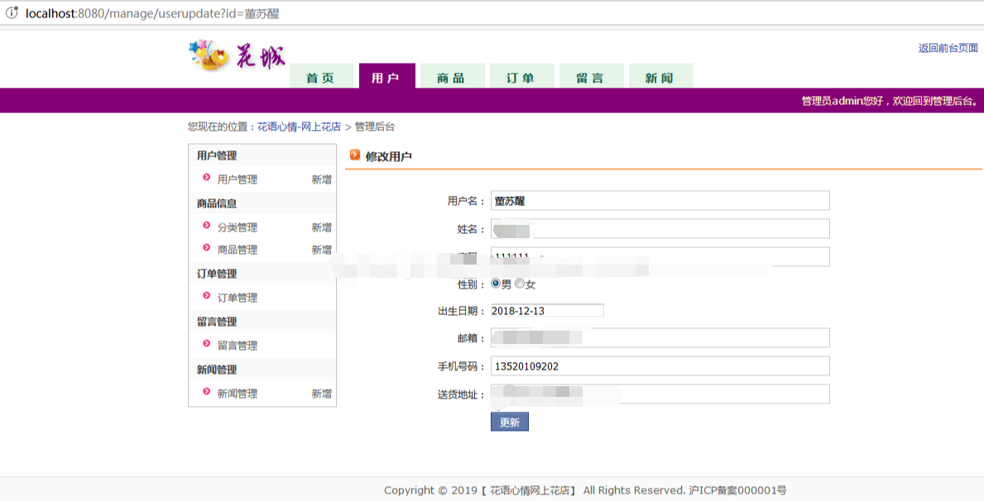Click the 用户名 input field
The image size is (984, 501).
pyautogui.click(x=660, y=201)
